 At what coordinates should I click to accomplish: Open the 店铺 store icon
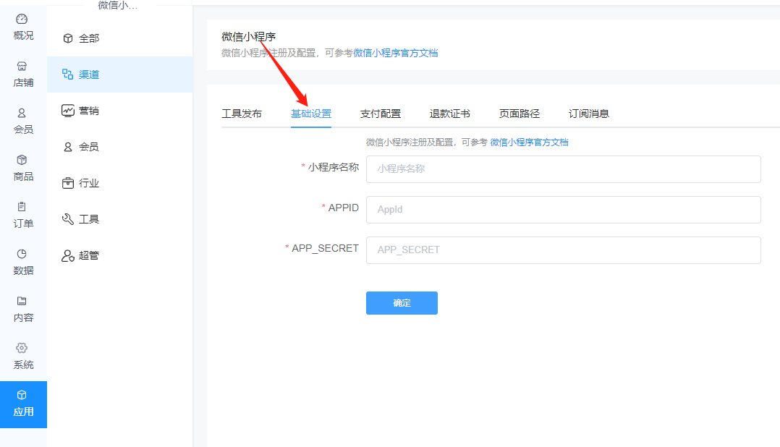click(x=22, y=66)
